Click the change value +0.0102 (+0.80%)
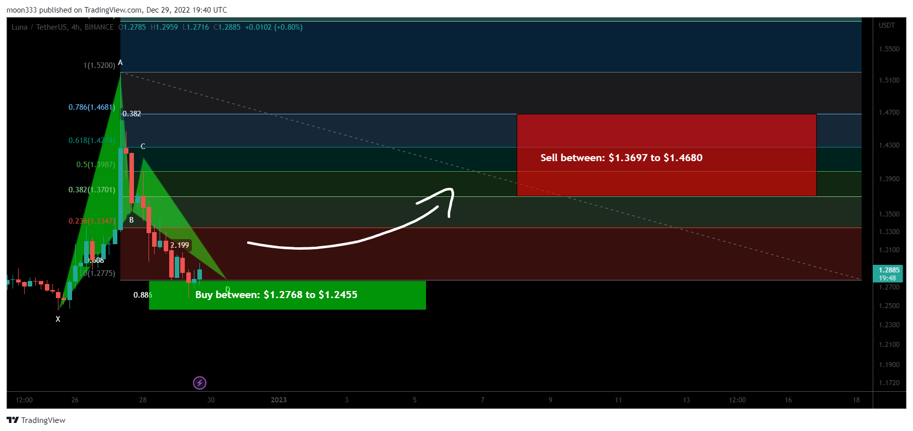The height and width of the screenshot is (431, 913). tap(274, 27)
